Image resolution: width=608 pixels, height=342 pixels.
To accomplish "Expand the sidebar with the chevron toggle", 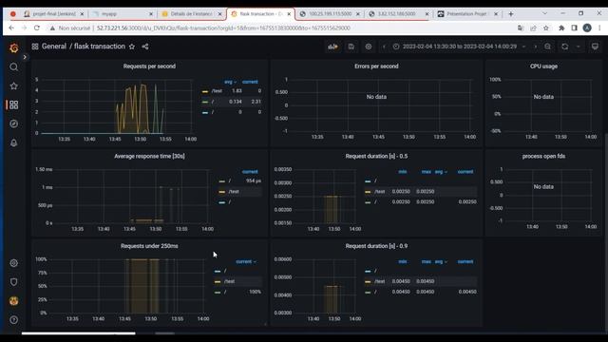I will click(25, 57).
